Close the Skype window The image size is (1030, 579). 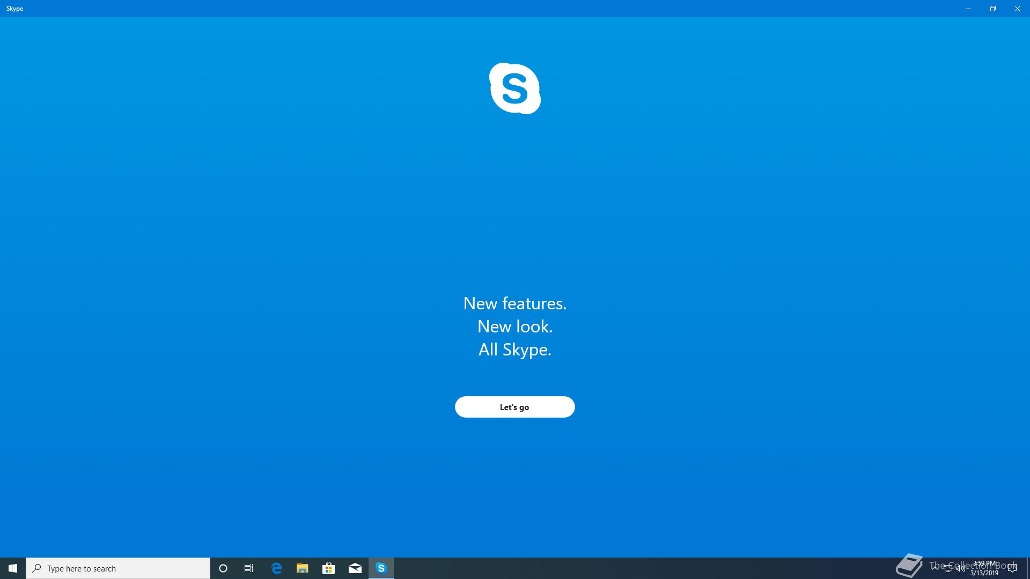point(1018,9)
